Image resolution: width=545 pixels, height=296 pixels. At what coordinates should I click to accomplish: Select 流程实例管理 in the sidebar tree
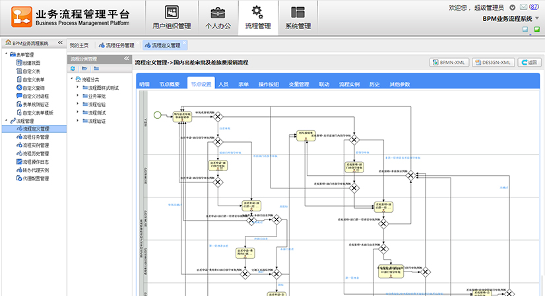(36, 145)
